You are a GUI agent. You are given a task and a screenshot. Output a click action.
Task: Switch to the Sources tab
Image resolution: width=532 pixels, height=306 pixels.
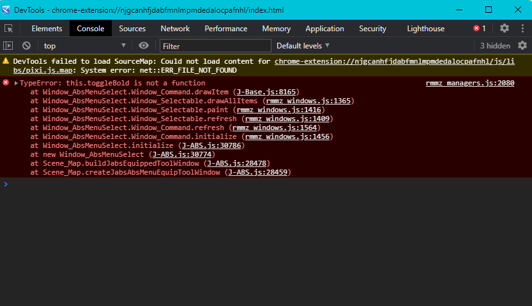pyautogui.click(x=132, y=29)
